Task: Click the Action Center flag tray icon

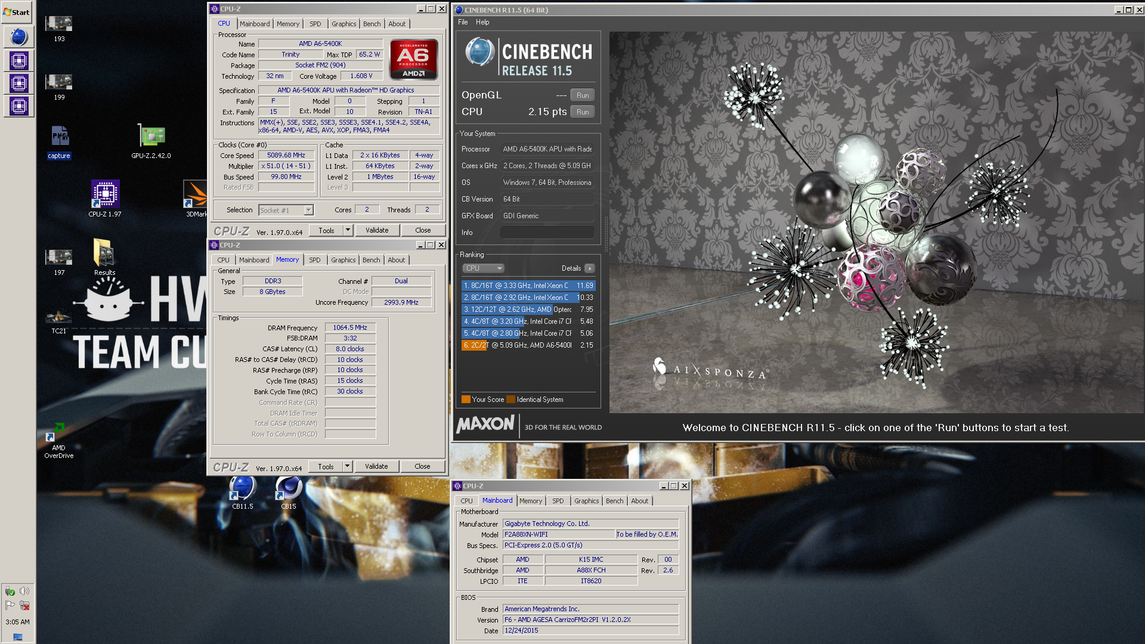Action: (10, 605)
